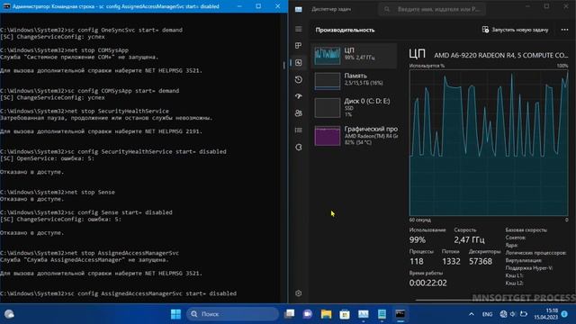This screenshot has height=324, width=576.
Task: Open Windows Start menu
Action: point(176,314)
